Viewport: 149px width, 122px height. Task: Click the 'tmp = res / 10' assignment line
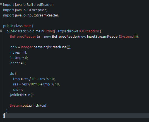tap(34, 79)
